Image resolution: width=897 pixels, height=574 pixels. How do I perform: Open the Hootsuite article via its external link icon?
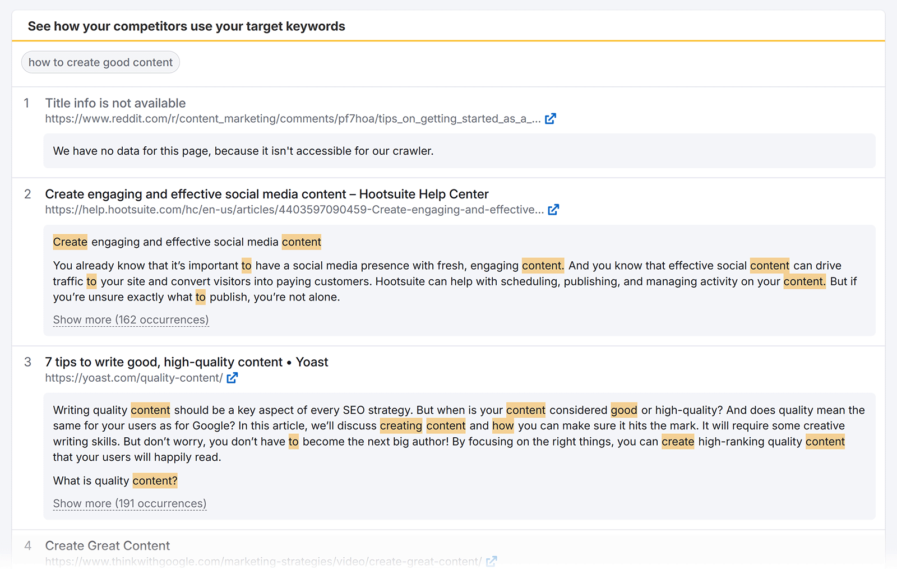click(x=554, y=209)
